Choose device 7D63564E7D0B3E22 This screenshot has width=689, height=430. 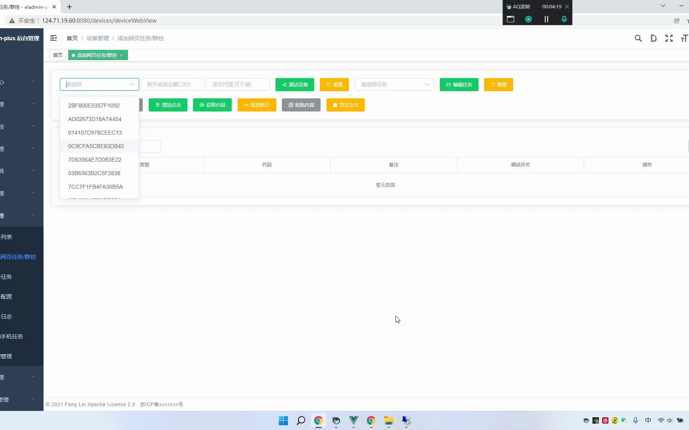pos(99,160)
